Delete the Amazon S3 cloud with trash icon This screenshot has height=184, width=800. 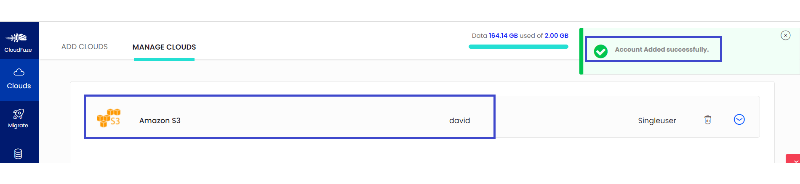click(x=708, y=120)
